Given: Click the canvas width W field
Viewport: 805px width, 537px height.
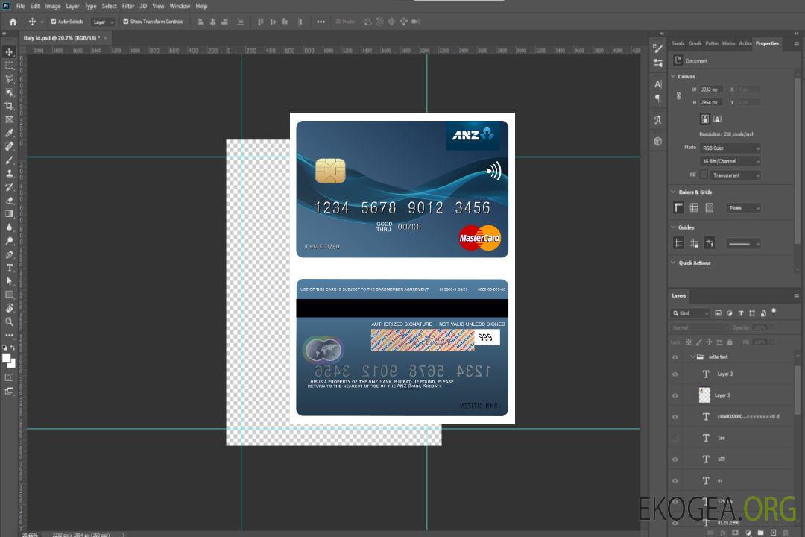Looking at the screenshot, I should coord(711,89).
